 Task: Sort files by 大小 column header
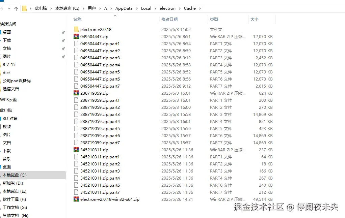(254, 19)
